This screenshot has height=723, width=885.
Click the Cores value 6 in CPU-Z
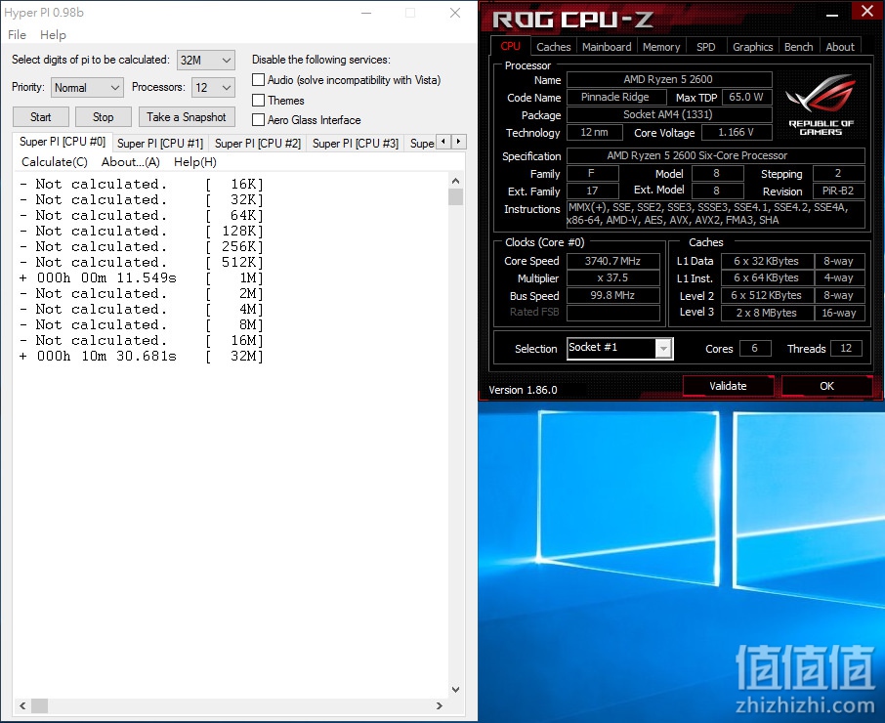[x=755, y=348]
